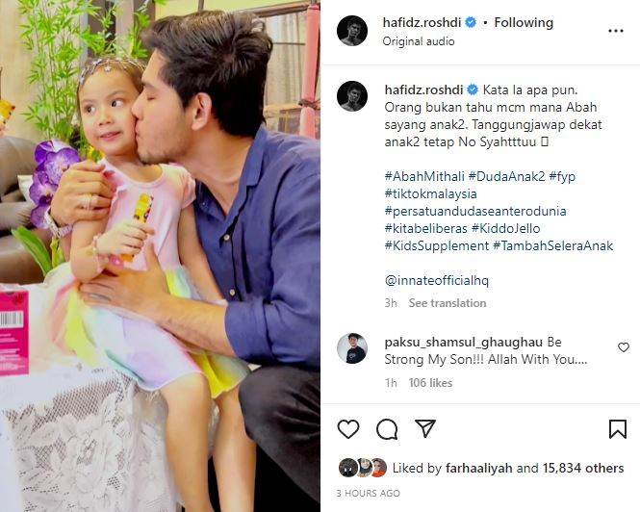Open @innateofficialhq mention

pos(436,280)
